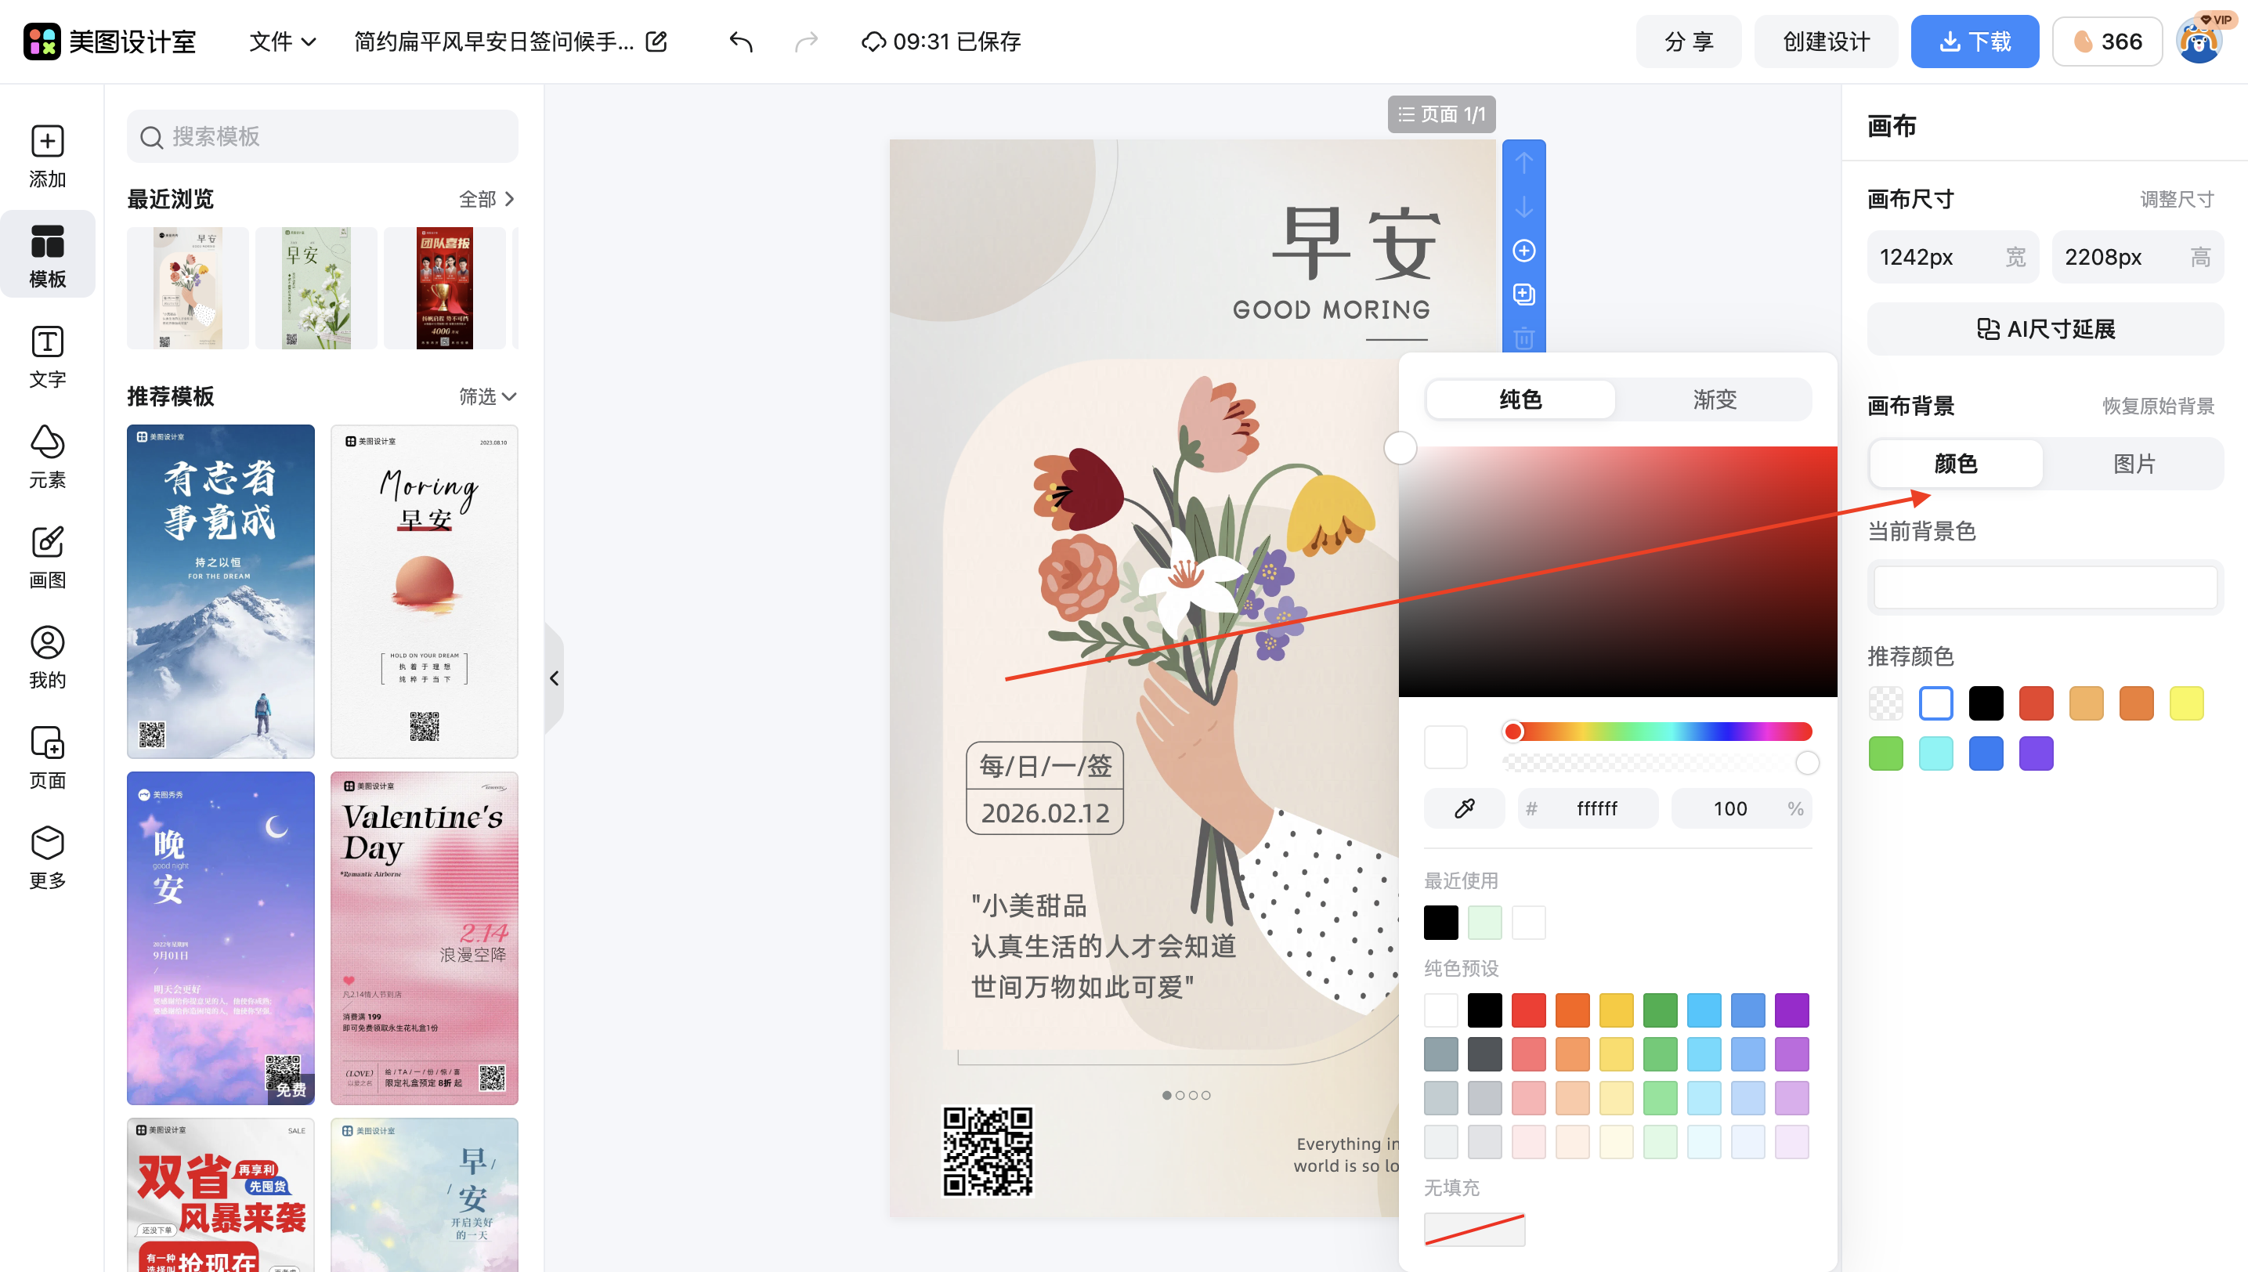Image resolution: width=2248 pixels, height=1272 pixels.
Task: Switch canvas background mode to 图片
Action: click(x=2135, y=463)
